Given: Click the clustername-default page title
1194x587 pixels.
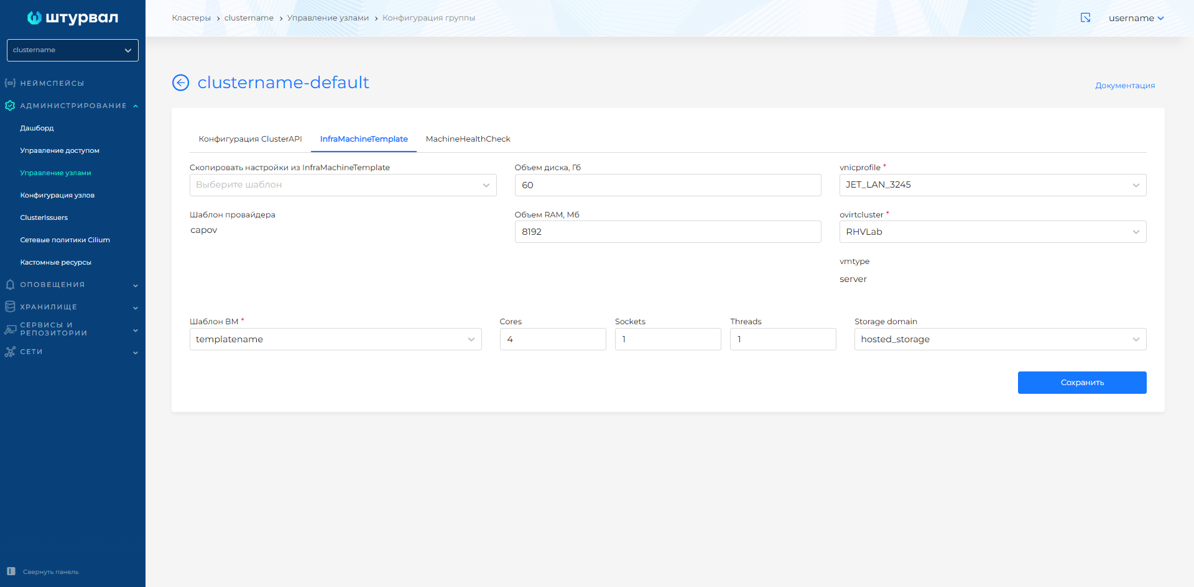Looking at the screenshot, I should click(x=283, y=83).
